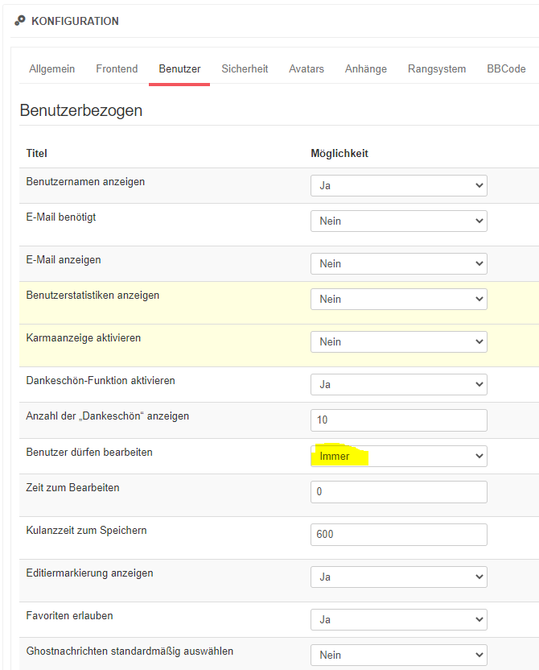The image size is (539, 670).
Task: Expand the Karmaanzeige aktivieren dropdown
Action: (x=398, y=342)
